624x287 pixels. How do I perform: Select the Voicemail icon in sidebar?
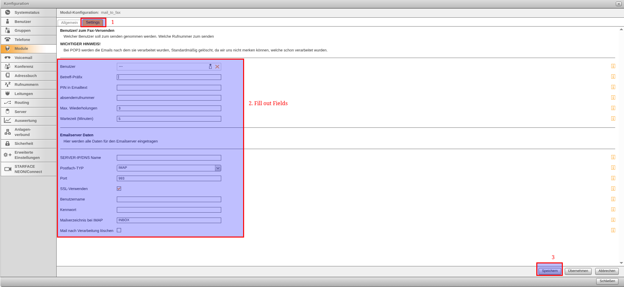point(8,58)
